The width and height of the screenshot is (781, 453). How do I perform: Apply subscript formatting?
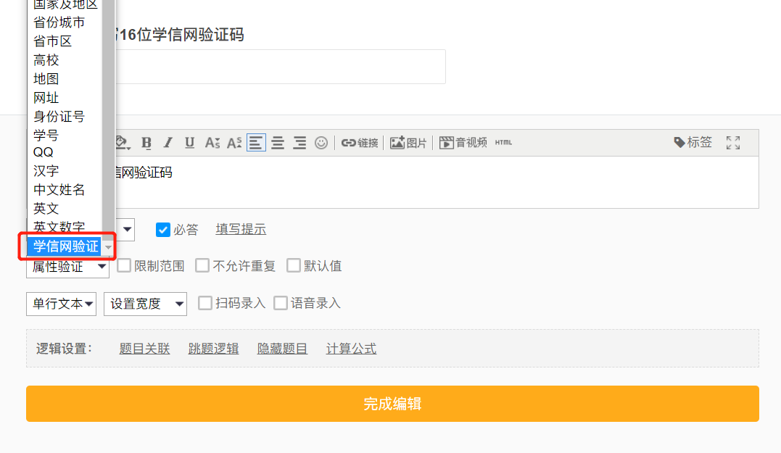click(212, 143)
